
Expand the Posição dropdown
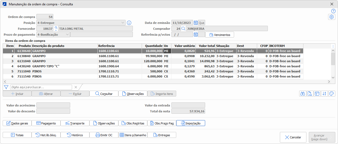[123, 23]
